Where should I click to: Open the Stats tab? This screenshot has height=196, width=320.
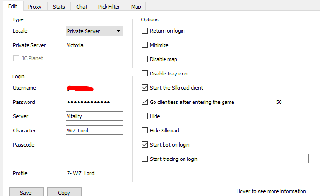[59, 7]
